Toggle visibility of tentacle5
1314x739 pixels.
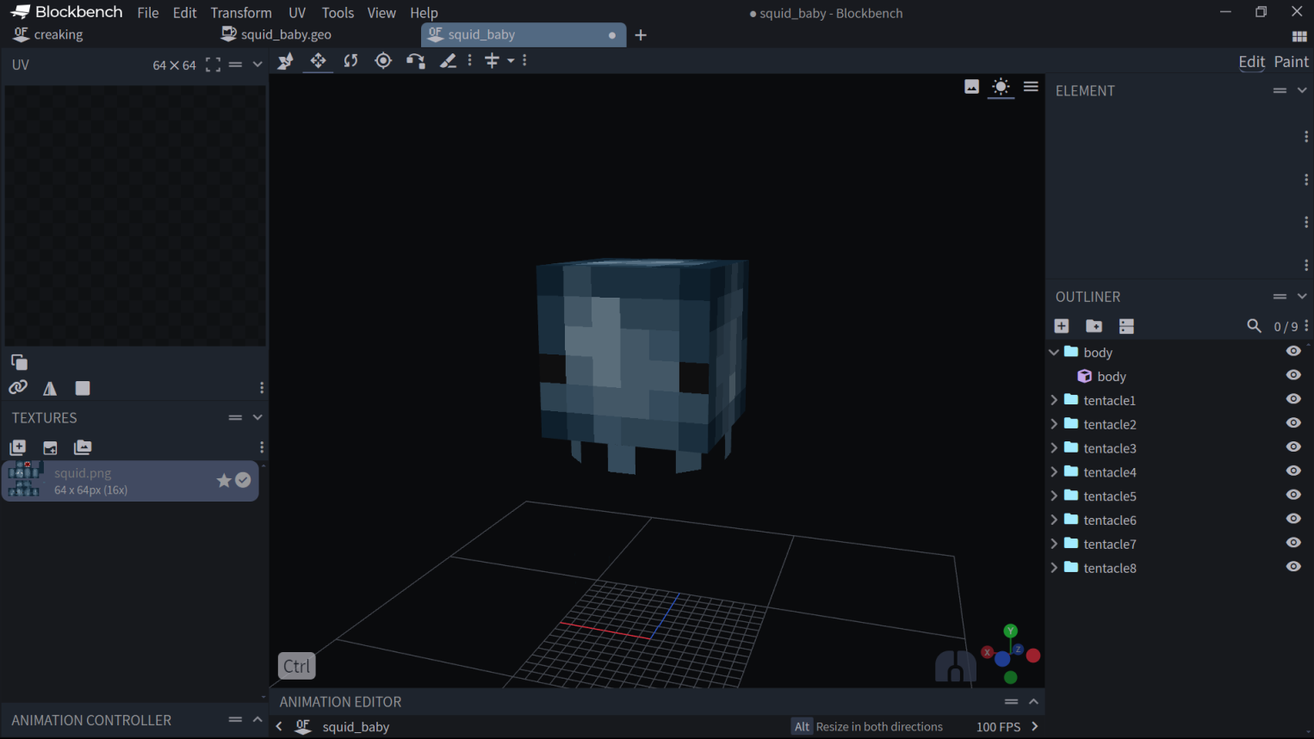[x=1293, y=495]
